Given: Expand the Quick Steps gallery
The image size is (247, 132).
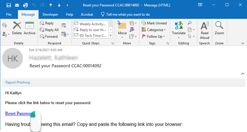Looking at the screenshot, I should tap(110, 36).
